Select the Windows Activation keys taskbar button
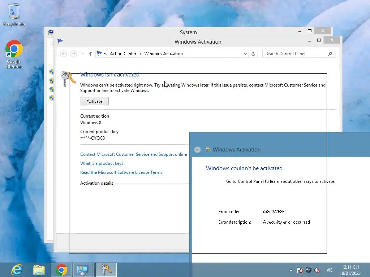 tap(106, 270)
